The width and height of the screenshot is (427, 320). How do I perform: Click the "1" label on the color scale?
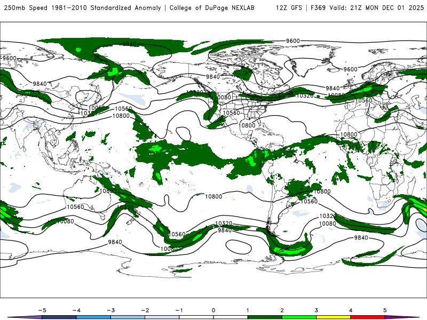click(248, 310)
